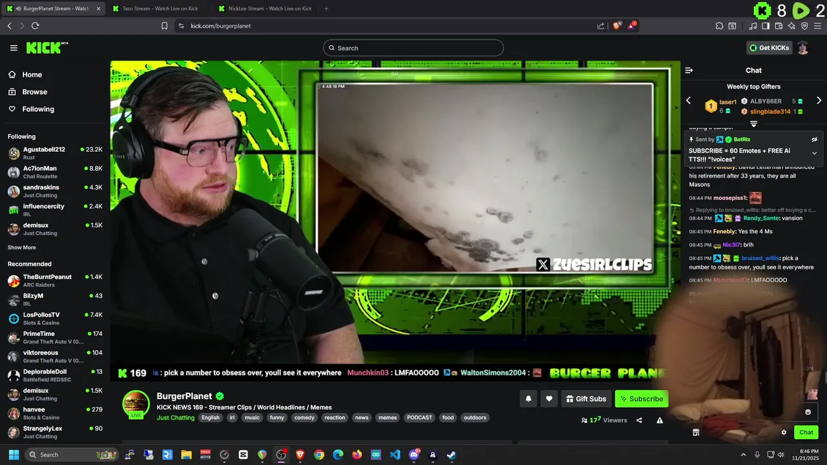Report the stream with warning icon
Viewport: 827px width, 465px height.
[x=660, y=420]
